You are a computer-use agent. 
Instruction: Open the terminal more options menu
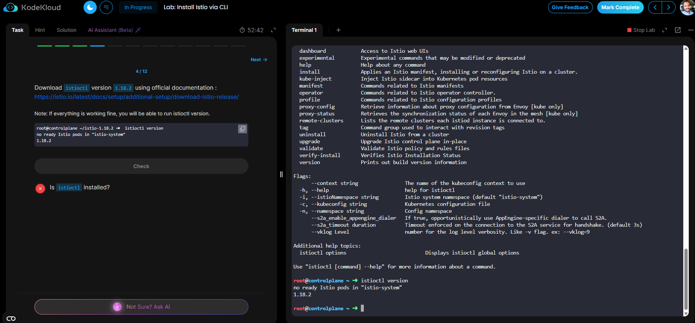pyautogui.click(x=691, y=30)
